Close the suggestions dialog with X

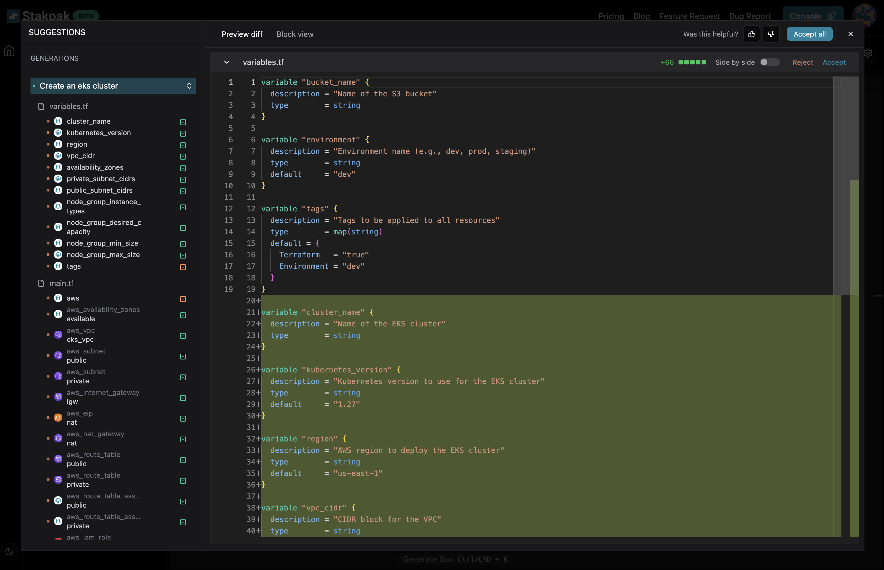(x=850, y=34)
